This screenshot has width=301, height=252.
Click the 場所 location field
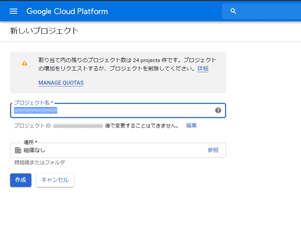click(x=118, y=150)
